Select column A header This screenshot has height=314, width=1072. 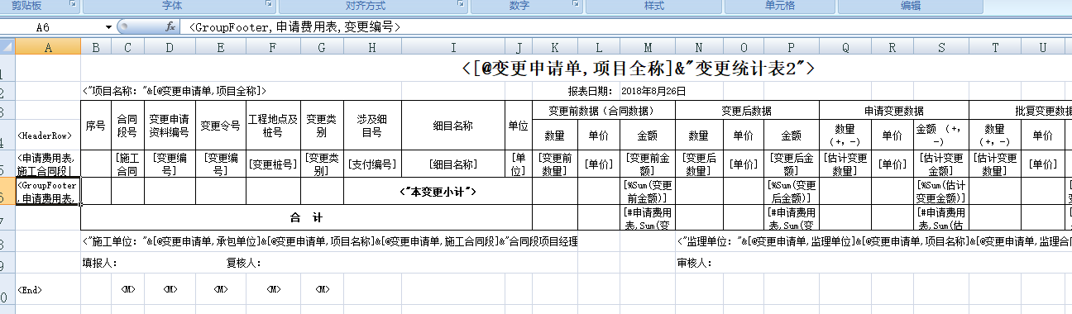48,48
